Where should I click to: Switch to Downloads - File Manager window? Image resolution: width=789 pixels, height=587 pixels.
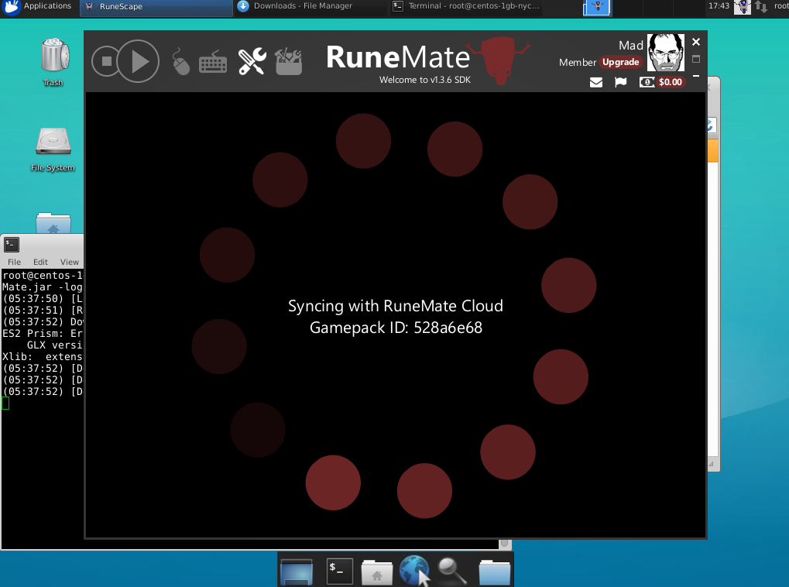point(302,6)
